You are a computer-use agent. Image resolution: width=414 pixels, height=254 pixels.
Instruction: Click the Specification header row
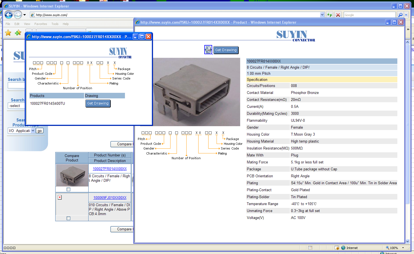point(322,79)
